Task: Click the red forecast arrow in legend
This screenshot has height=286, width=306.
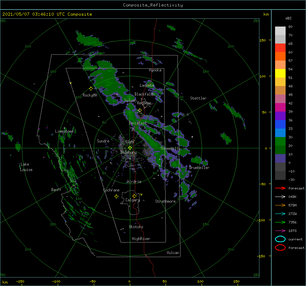Action: pyautogui.click(x=280, y=188)
